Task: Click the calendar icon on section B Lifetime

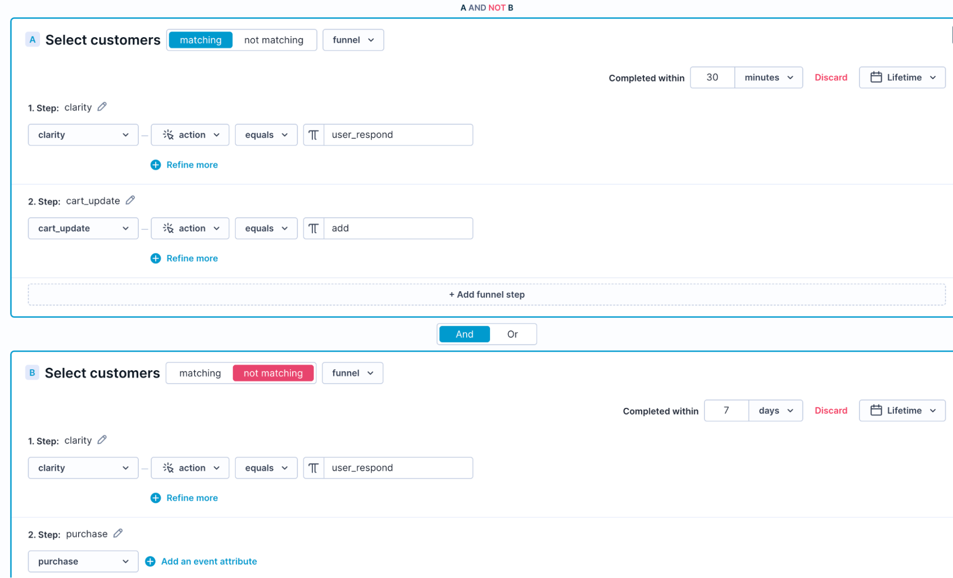Action: (x=876, y=410)
